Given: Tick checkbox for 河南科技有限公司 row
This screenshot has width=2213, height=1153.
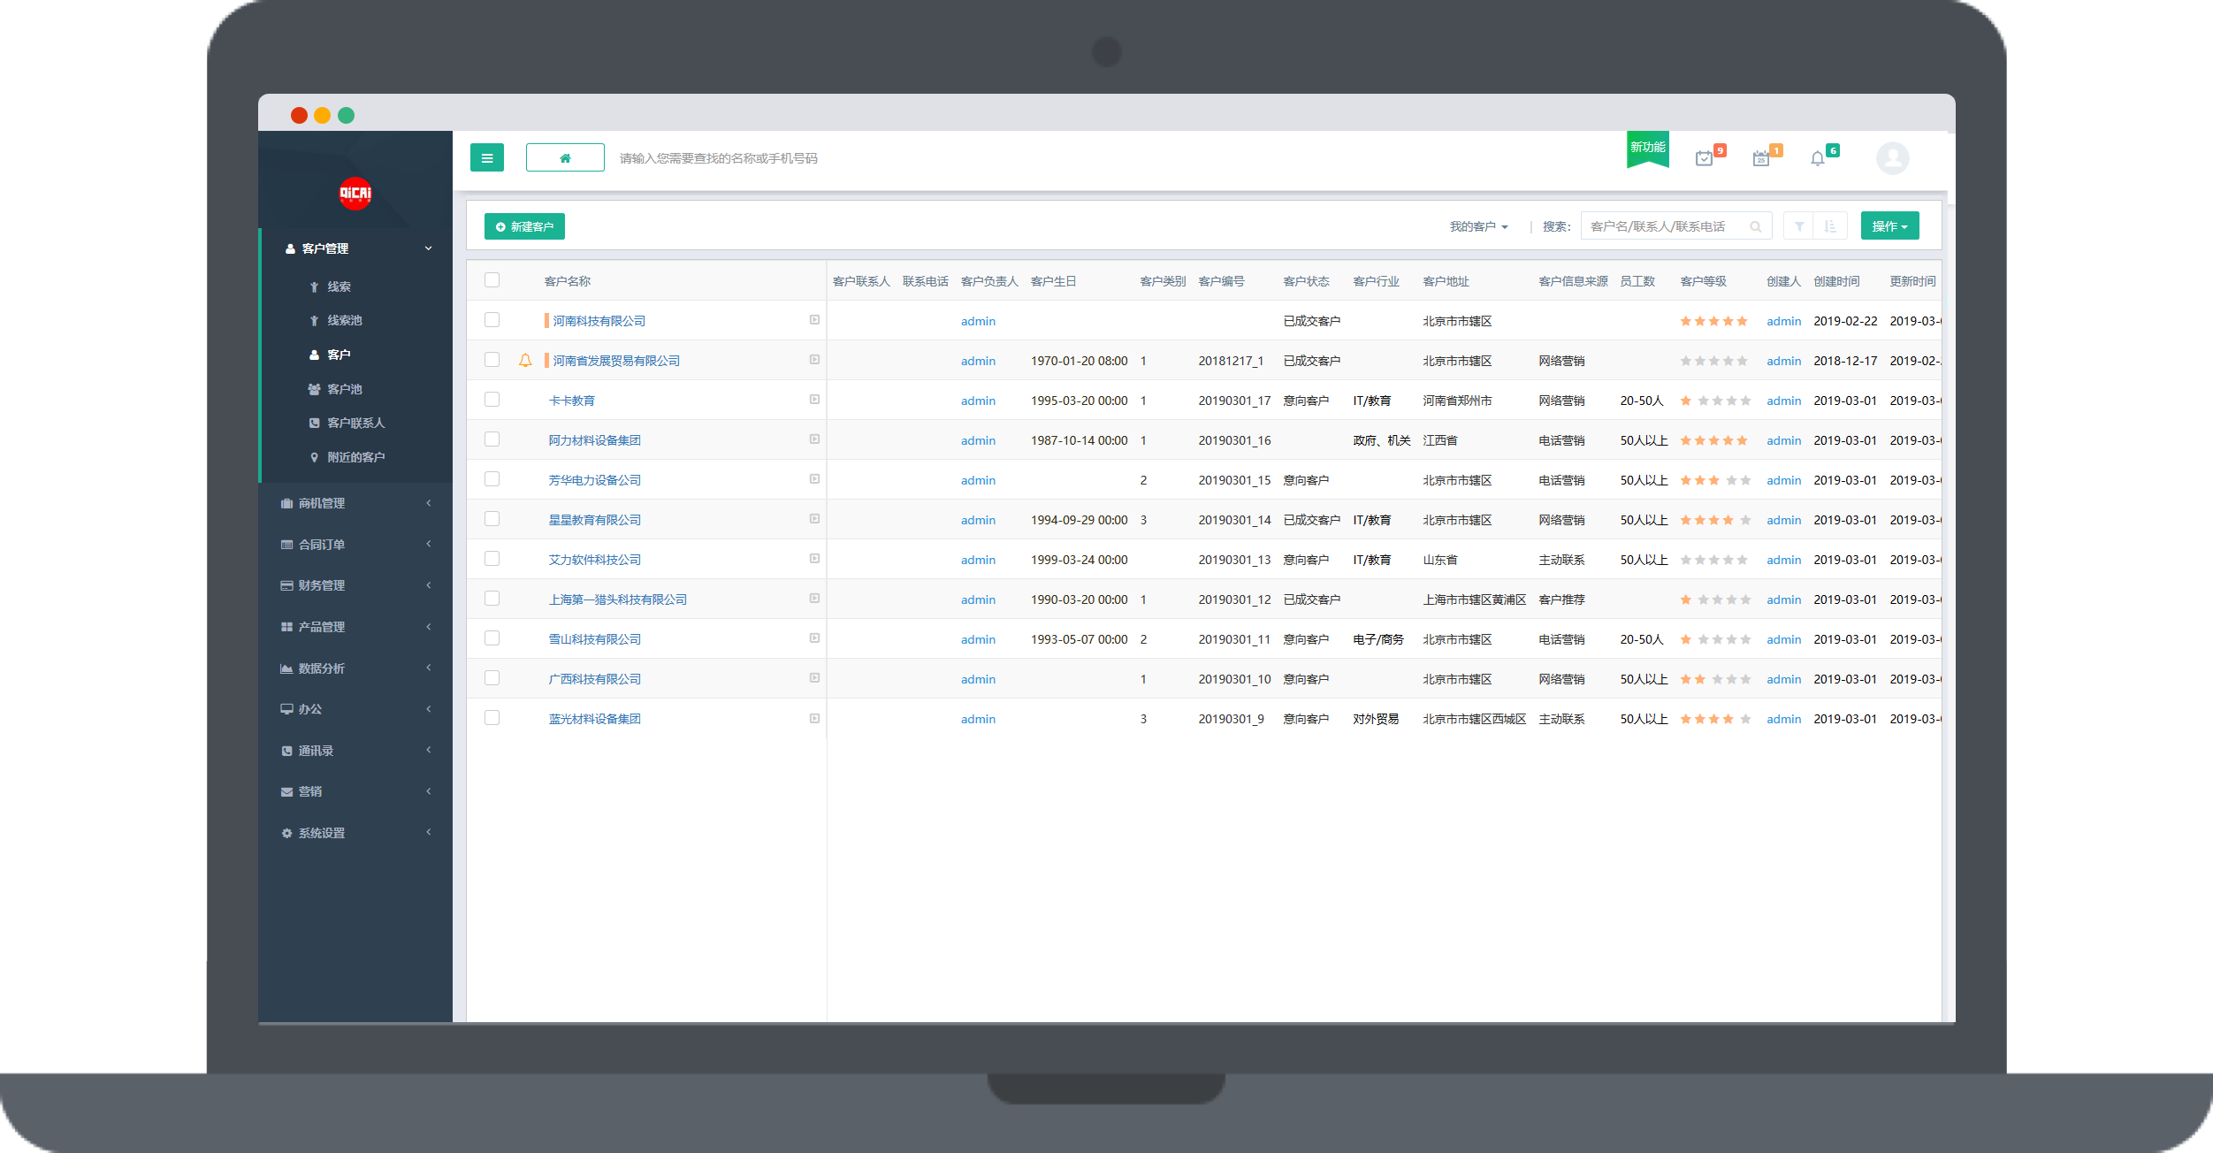Looking at the screenshot, I should pyautogui.click(x=492, y=320).
